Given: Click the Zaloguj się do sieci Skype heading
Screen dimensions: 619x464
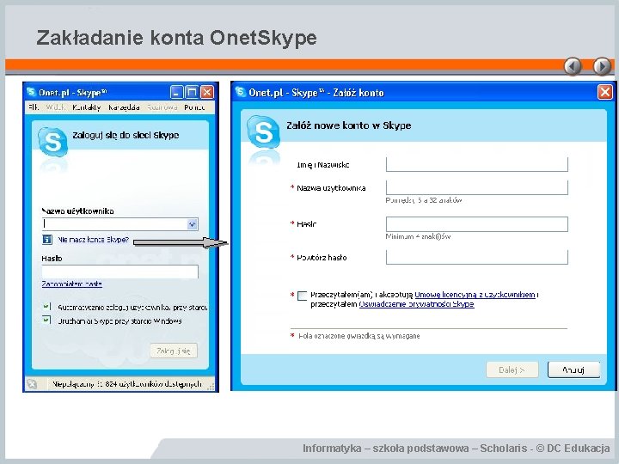Looking at the screenshot, I should tap(126, 135).
